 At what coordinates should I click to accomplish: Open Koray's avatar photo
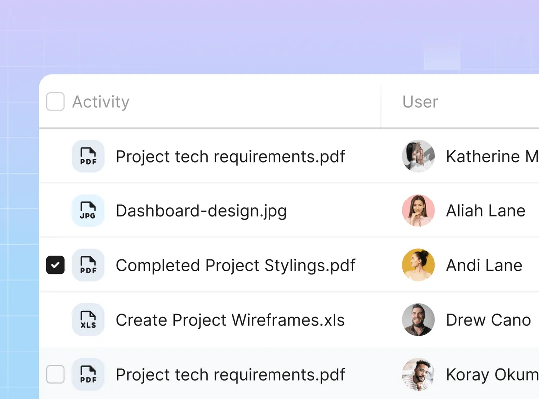coord(418,374)
